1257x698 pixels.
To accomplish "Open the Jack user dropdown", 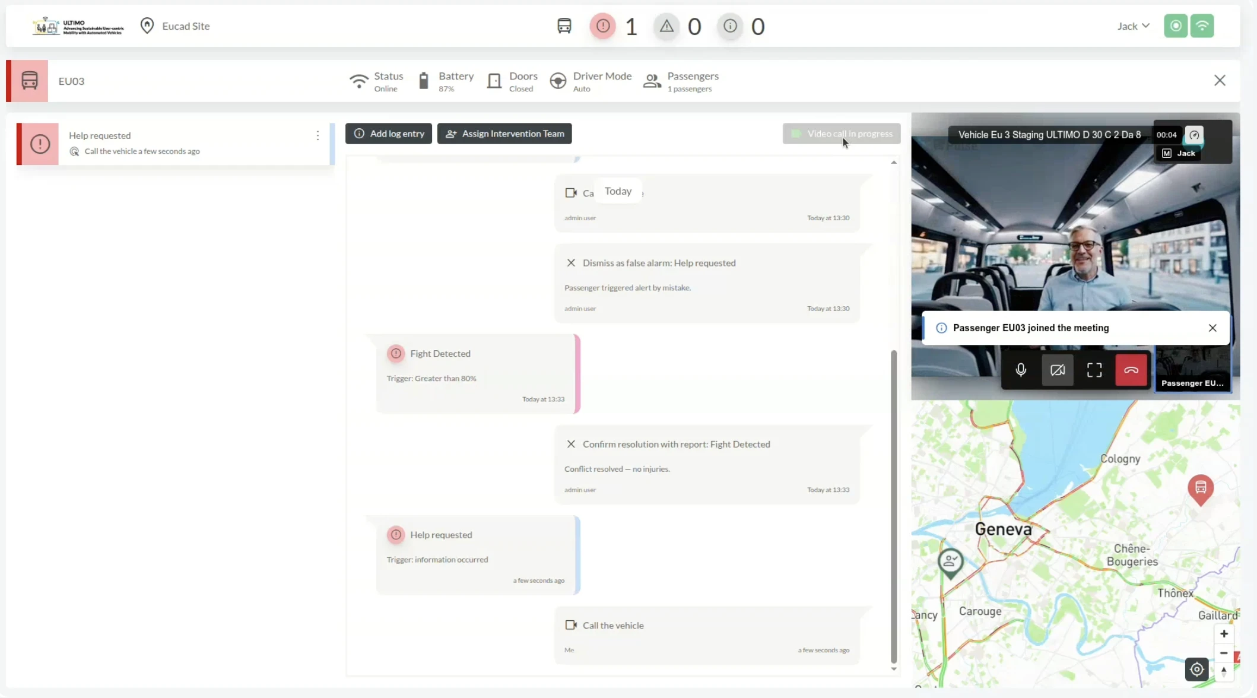I will 1133,26.
